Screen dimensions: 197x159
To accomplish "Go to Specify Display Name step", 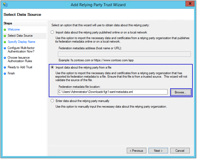I will 21,42.
